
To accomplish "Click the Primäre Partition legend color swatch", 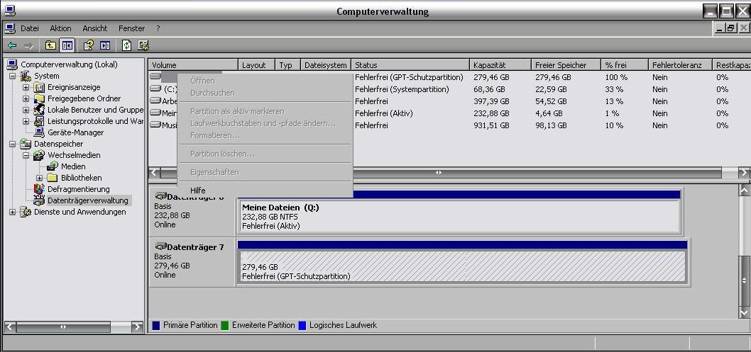I will (156, 326).
